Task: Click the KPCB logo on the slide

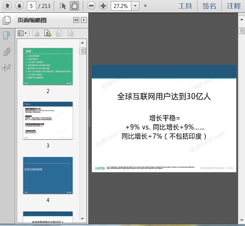Action: pyautogui.click(x=100, y=168)
